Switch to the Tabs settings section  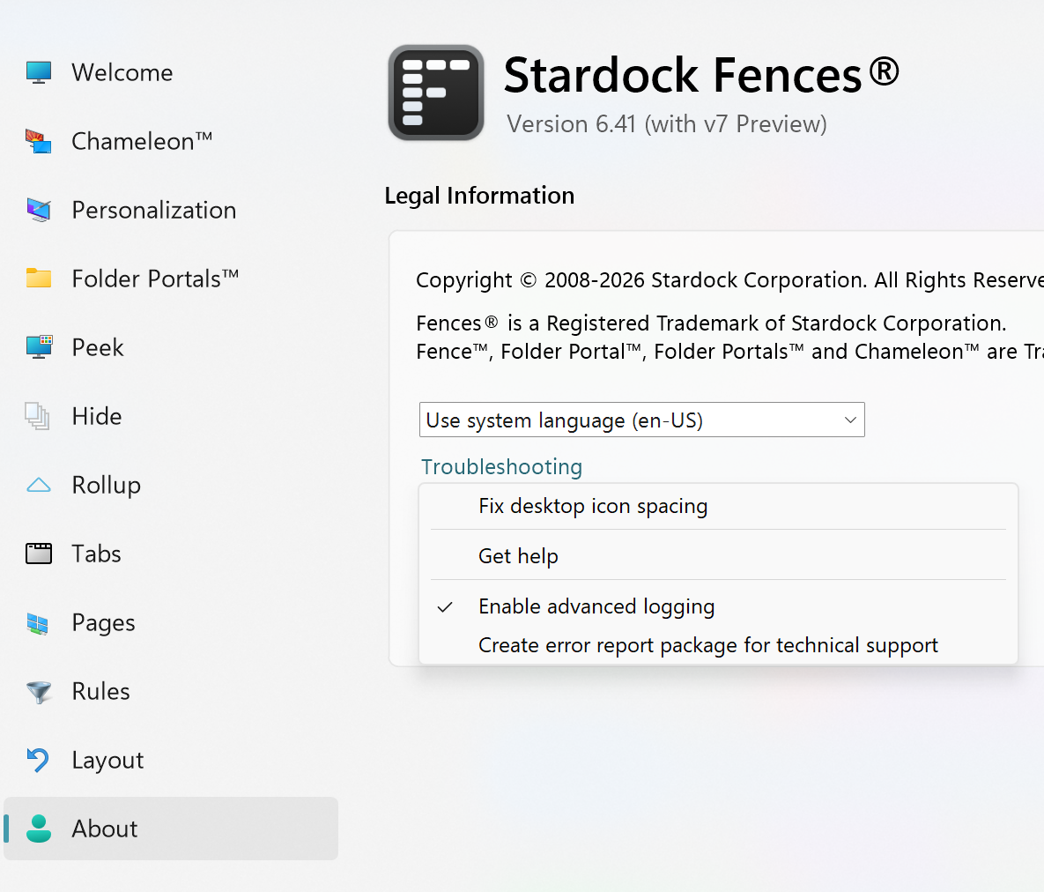[96, 554]
